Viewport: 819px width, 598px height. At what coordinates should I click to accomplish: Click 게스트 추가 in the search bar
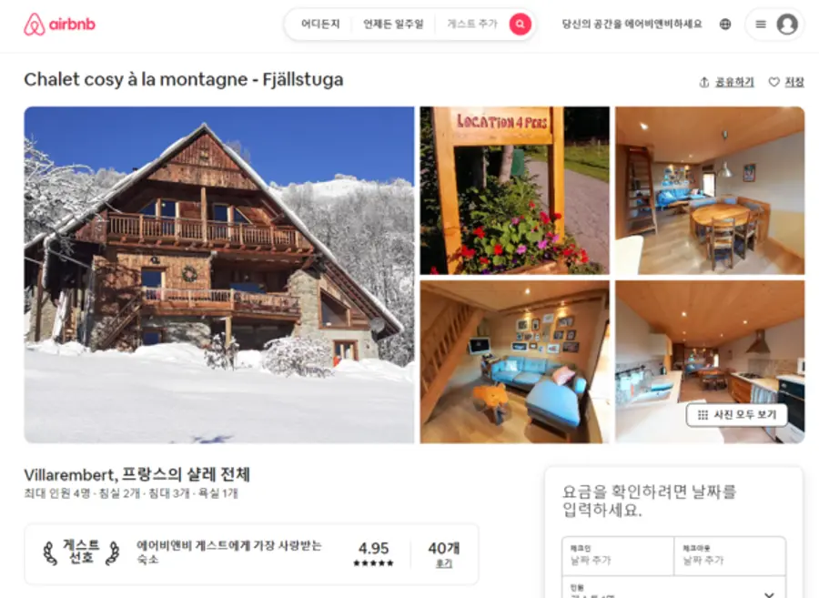click(x=472, y=24)
